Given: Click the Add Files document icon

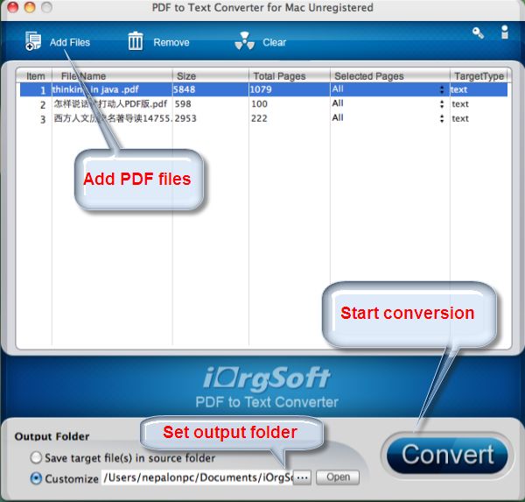Looking at the screenshot, I should point(33,41).
